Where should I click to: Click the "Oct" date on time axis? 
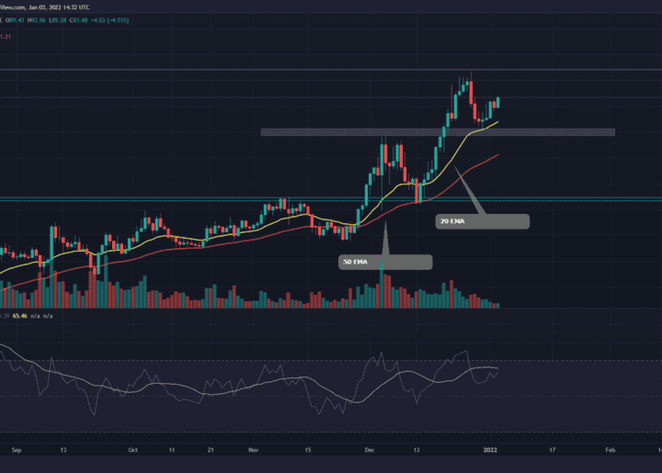[x=133, y=451]
